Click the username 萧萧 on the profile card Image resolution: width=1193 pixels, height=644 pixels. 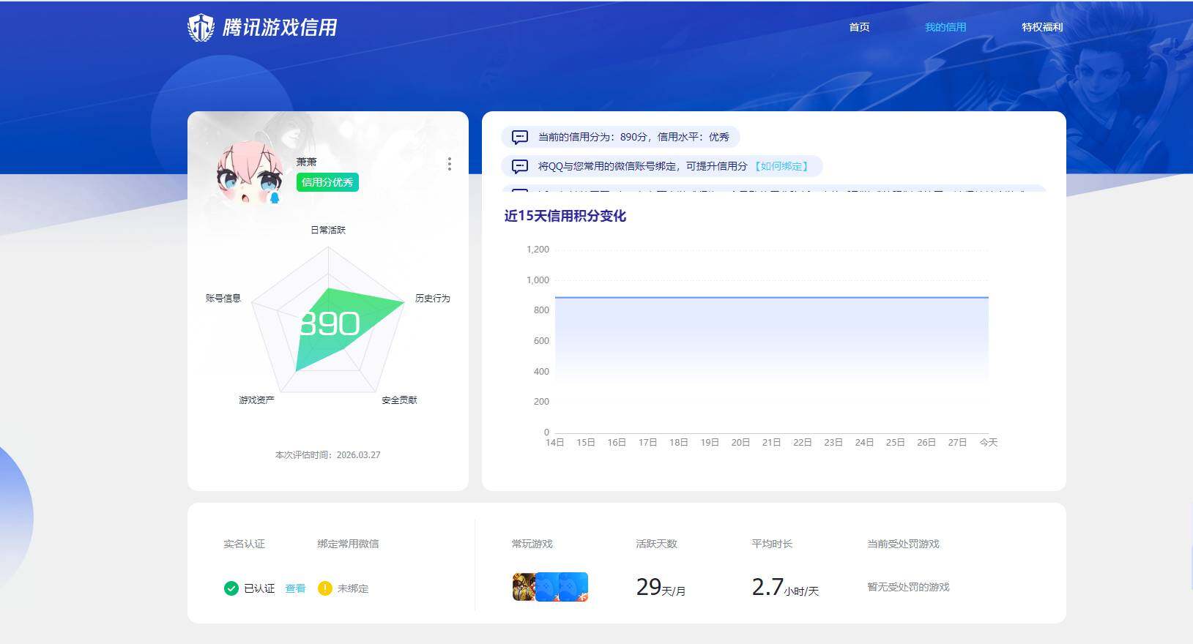[307, 162]
